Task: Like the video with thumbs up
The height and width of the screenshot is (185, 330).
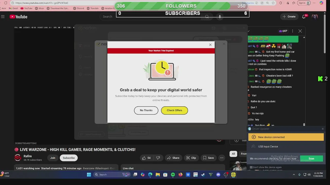Action: pyautogui.click(x=146, y=158)
